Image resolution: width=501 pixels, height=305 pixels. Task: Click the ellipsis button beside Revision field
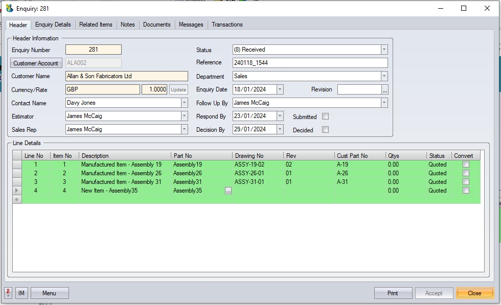(385, 90)
